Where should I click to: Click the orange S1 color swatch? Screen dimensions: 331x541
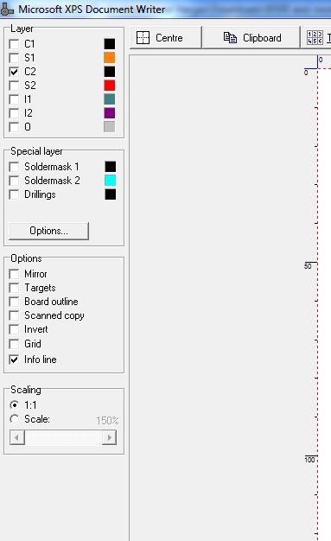click(110, 58)
